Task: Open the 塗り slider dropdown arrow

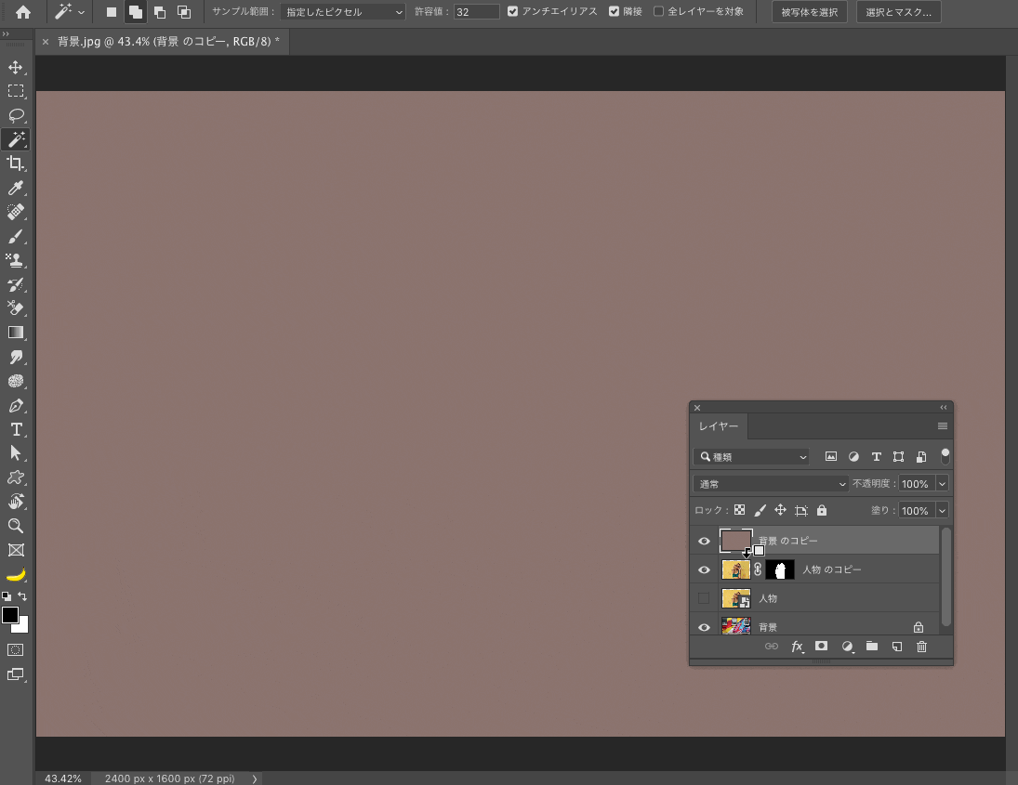Action: (942, 511)
